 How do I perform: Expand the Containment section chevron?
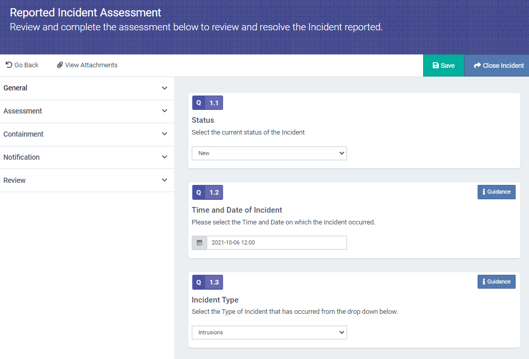coord(165,134)
